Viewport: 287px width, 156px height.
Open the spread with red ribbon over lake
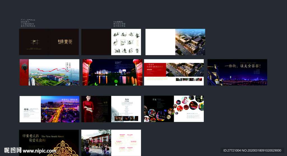(x=49, y=72)
